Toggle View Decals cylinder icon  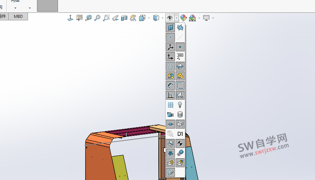pyautogui.click(x=180, y=114)
